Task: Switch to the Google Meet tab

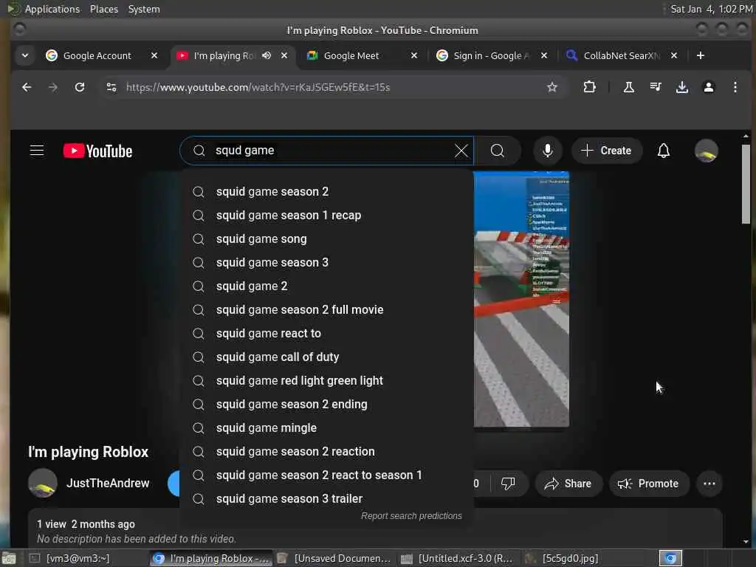Action: 351,55
